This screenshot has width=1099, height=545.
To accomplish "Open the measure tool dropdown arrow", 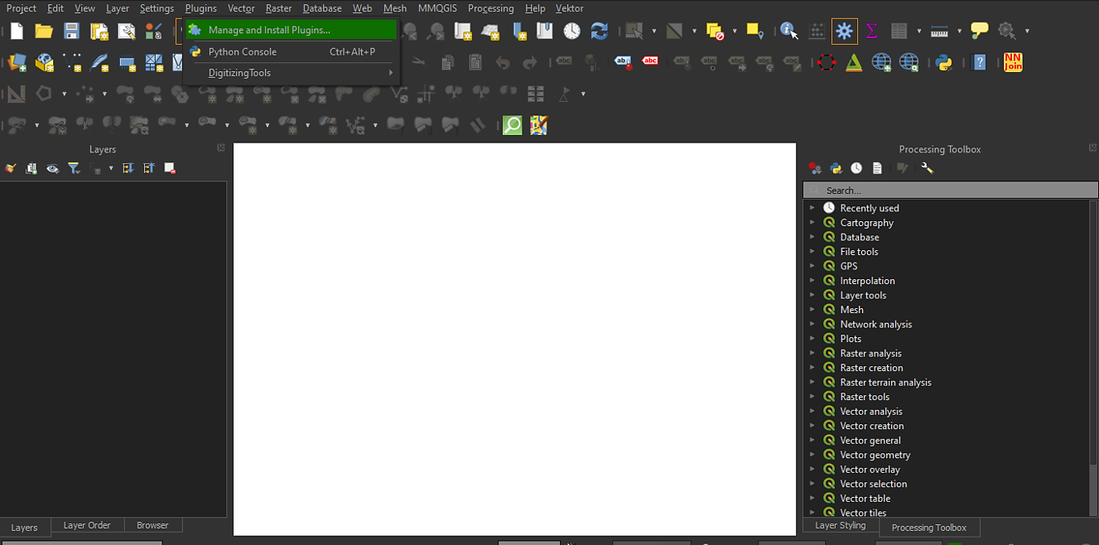I will [x=959, y=31].
